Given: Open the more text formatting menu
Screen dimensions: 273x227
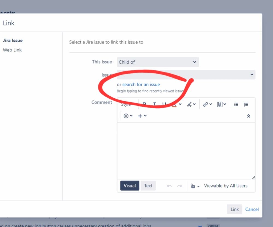Looking at the screenshot, I should click(191, 104).
